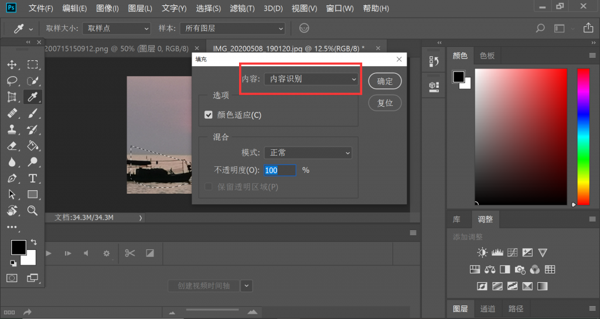Select the Rectangle shape tool
The width and height of the screenshot is (600, 319).
(x=33, y=194)
